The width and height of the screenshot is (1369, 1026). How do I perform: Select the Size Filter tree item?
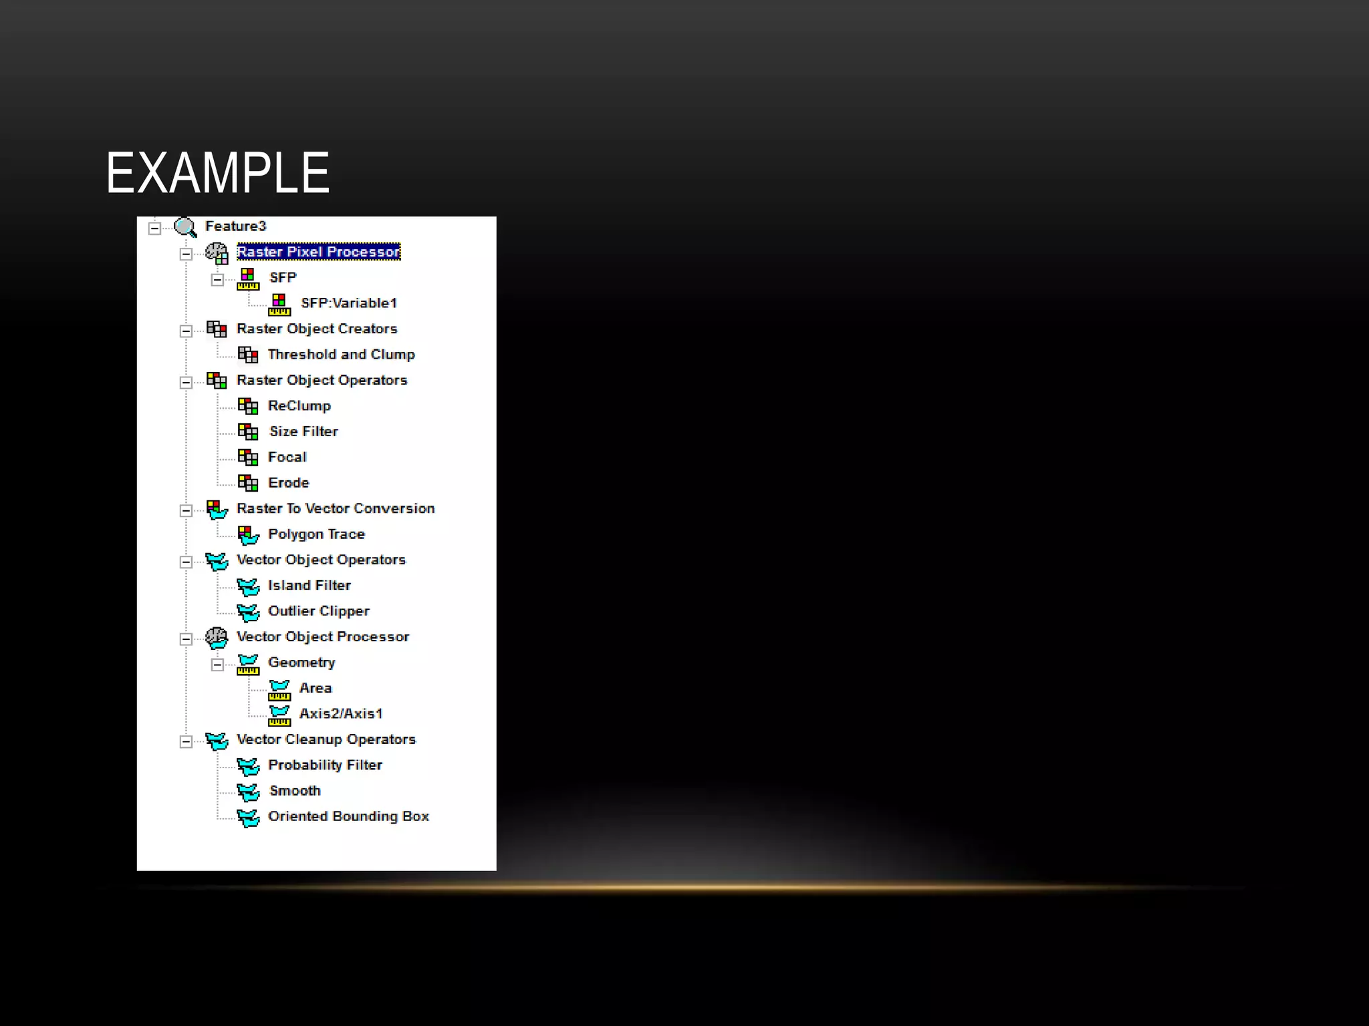coord(303,432)
